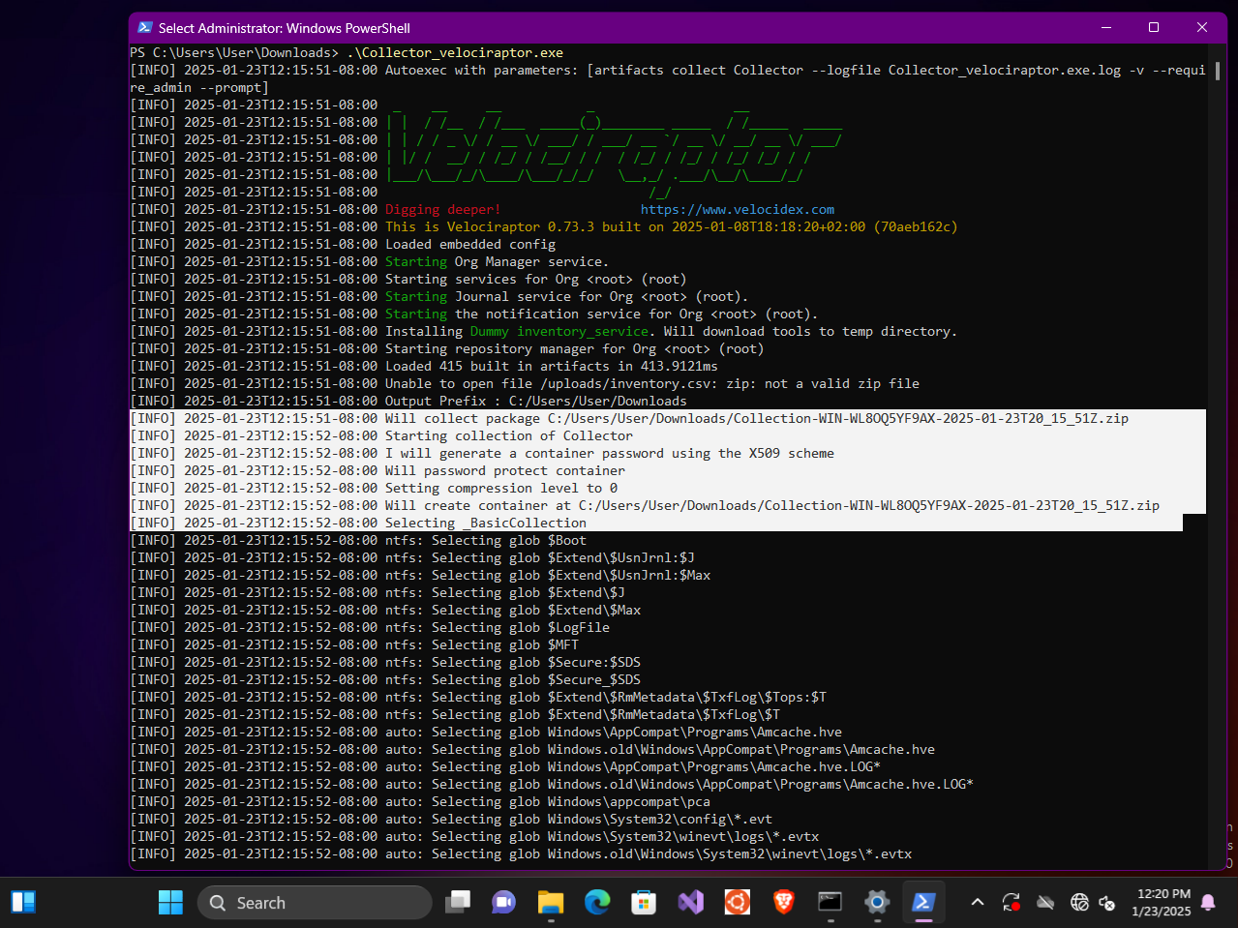Open network settings via the globe tray icon

1079,902
